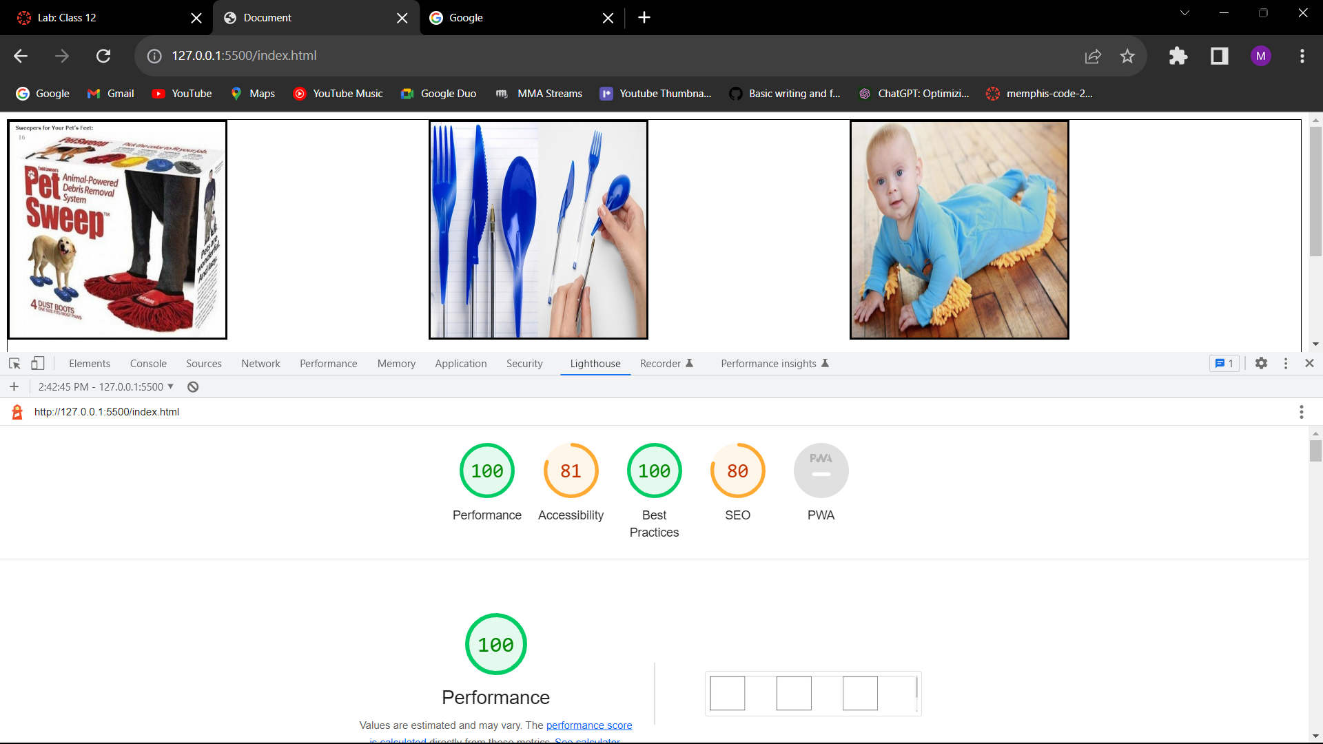
Task: Click the baby mop outfit image
Action: pos(959,229)
